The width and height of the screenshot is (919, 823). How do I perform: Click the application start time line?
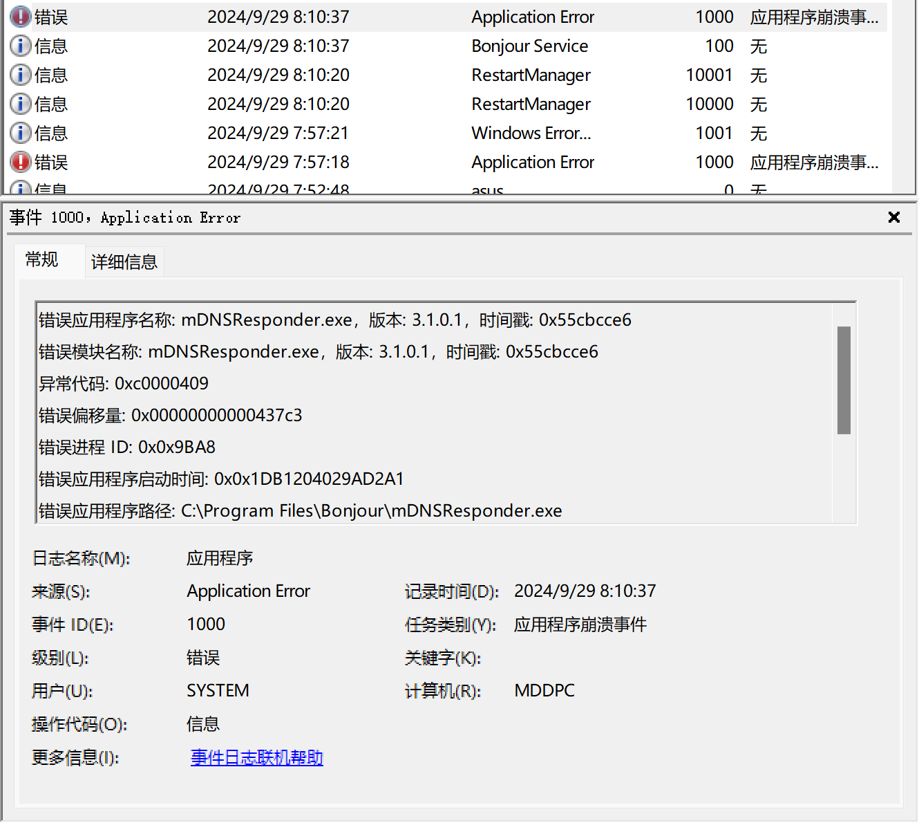pos(221,479)
